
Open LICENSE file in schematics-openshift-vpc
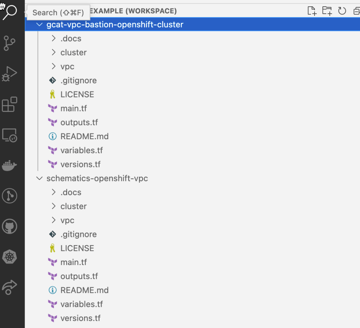coord(77,248)
